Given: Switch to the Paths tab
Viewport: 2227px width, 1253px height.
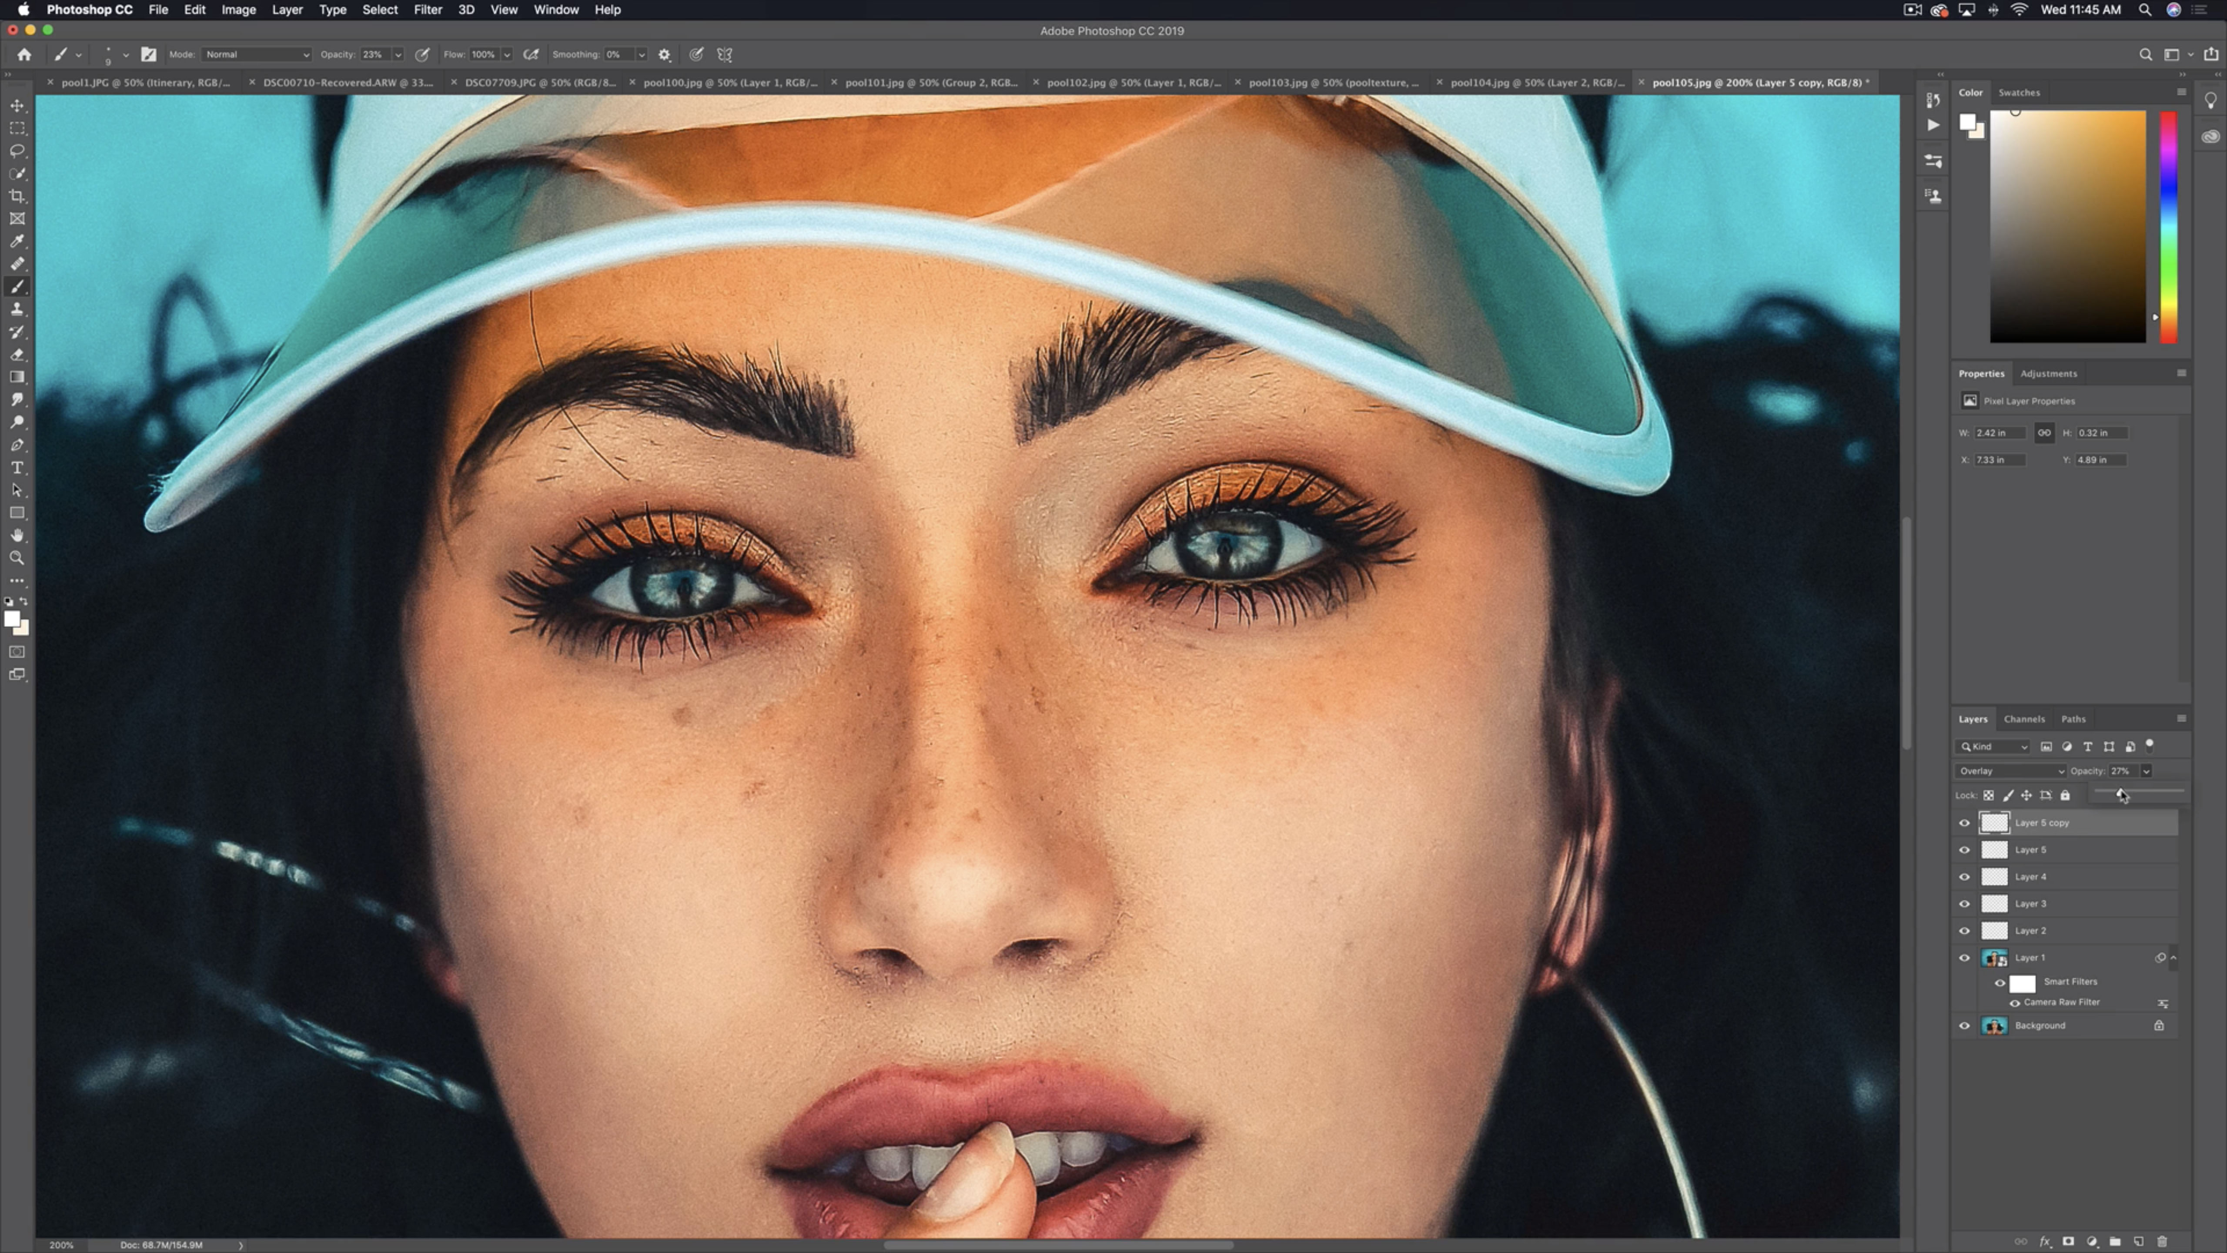Looking at the screenshot, I should click(x=2073, y=719).
